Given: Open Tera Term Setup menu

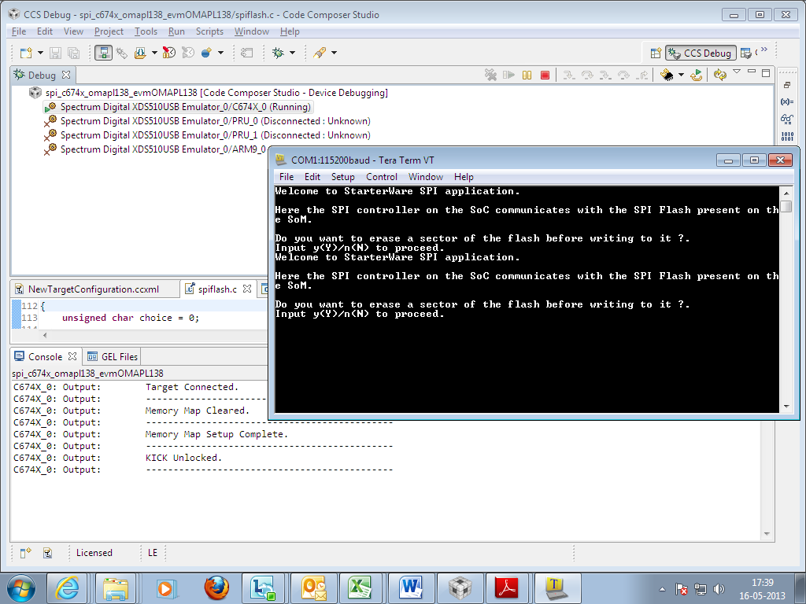Looking at the screenshot, I should (343, 177).
